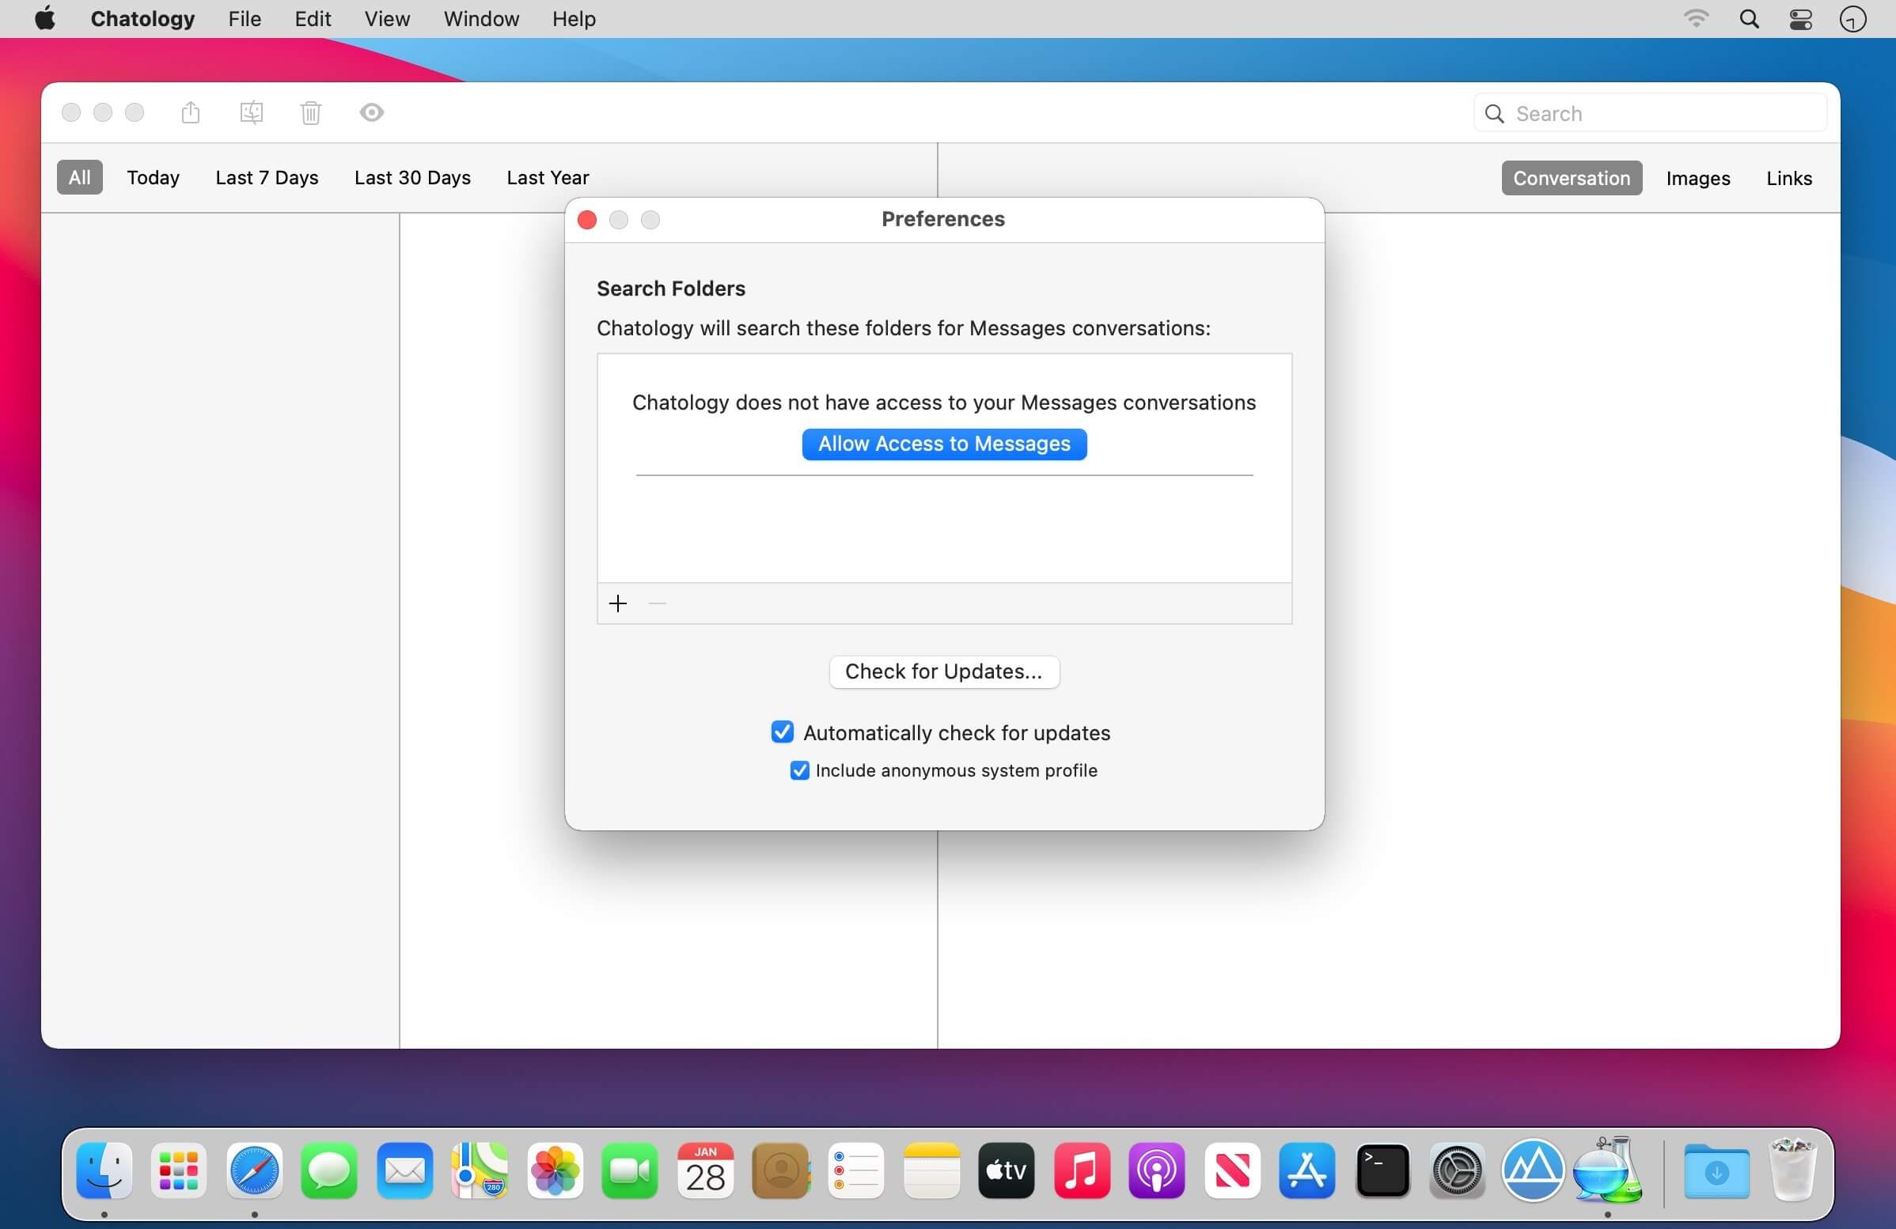The width and height of the screenshot is (1896, 1229).
Task: Click the Wi-Fi status icon
Action: [1696, 18]
